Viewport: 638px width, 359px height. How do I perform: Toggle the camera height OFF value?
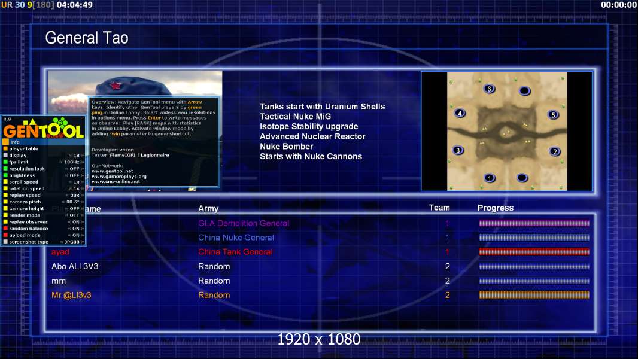pyautogui.click(x=74, y=209)
